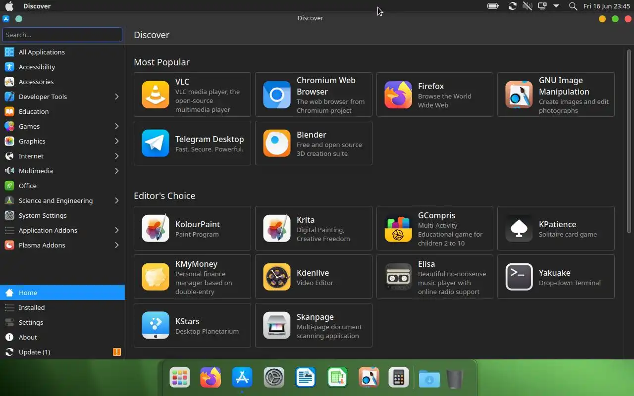Screen dimensions: 634x396
Task: Click the Chromium Web Browser icon
Action: tap(277, 95)
